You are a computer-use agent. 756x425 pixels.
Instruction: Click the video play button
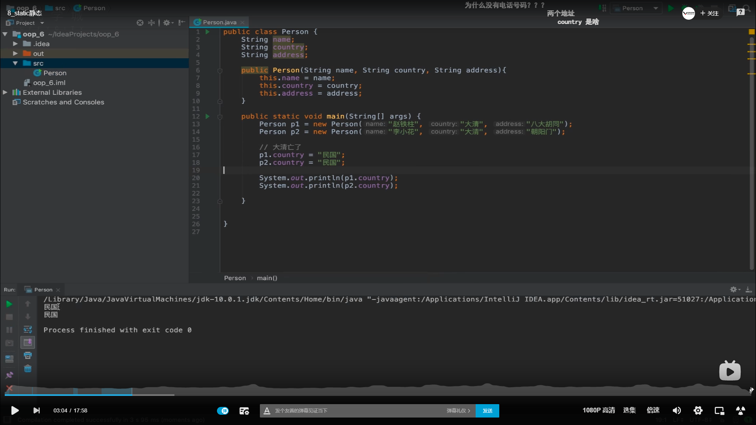click(15, 410)
